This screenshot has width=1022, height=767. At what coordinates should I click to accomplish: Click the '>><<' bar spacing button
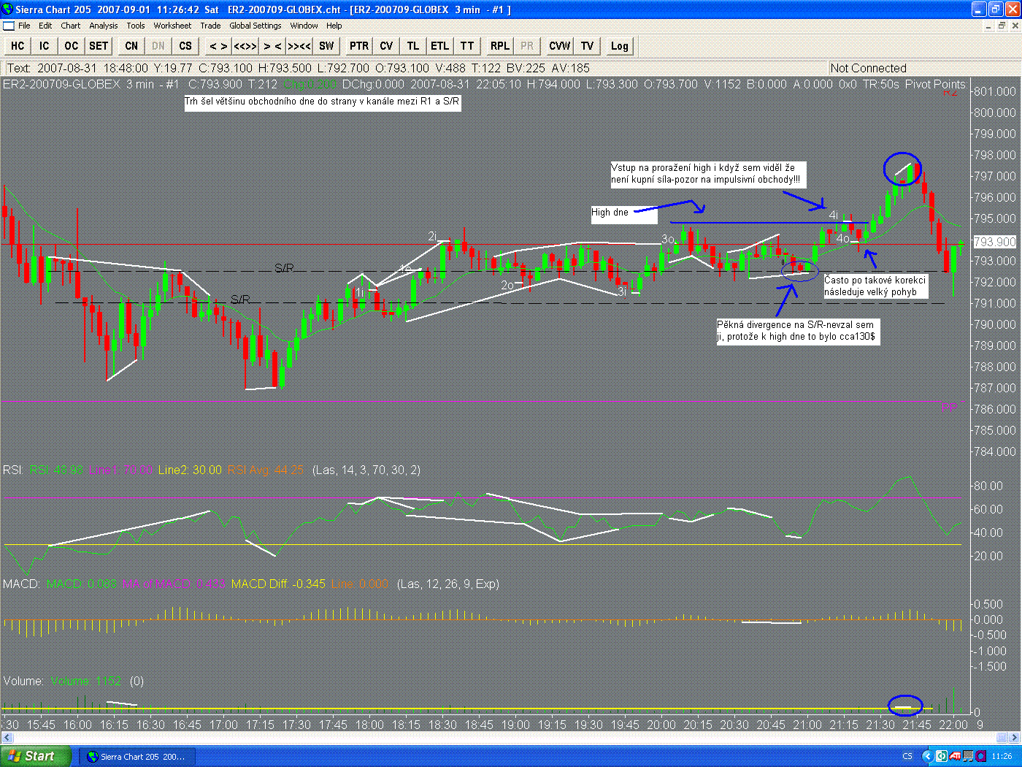tap(299, 46)
